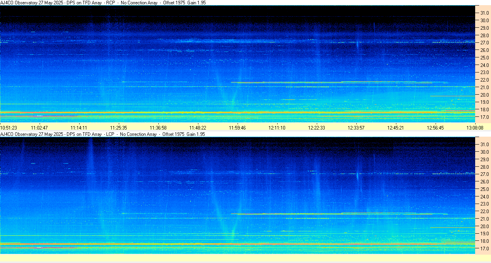Select the 12:22:33 timestamp
Image resolution: width=491 pixels, height=263 pixels.
[x=317, y=128]
